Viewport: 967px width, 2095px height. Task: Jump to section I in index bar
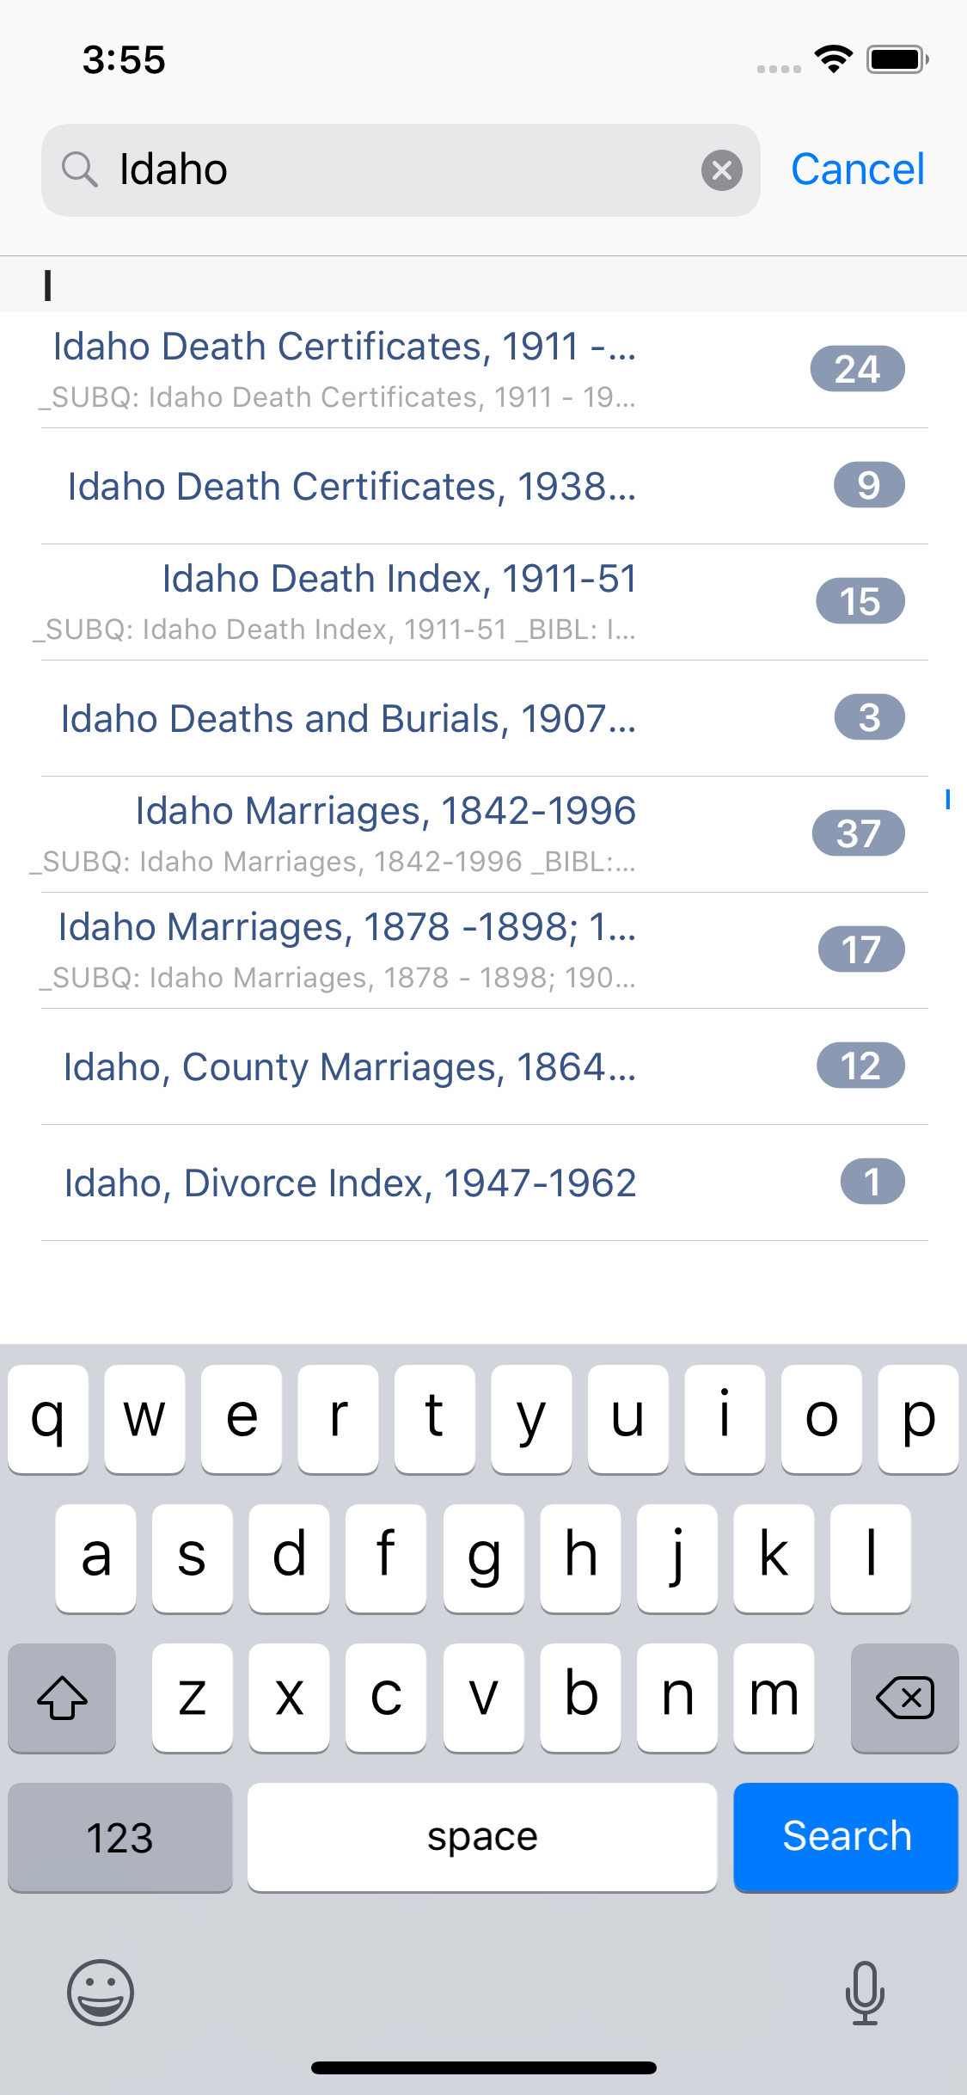pyautogui.click(x=947, y=800)
